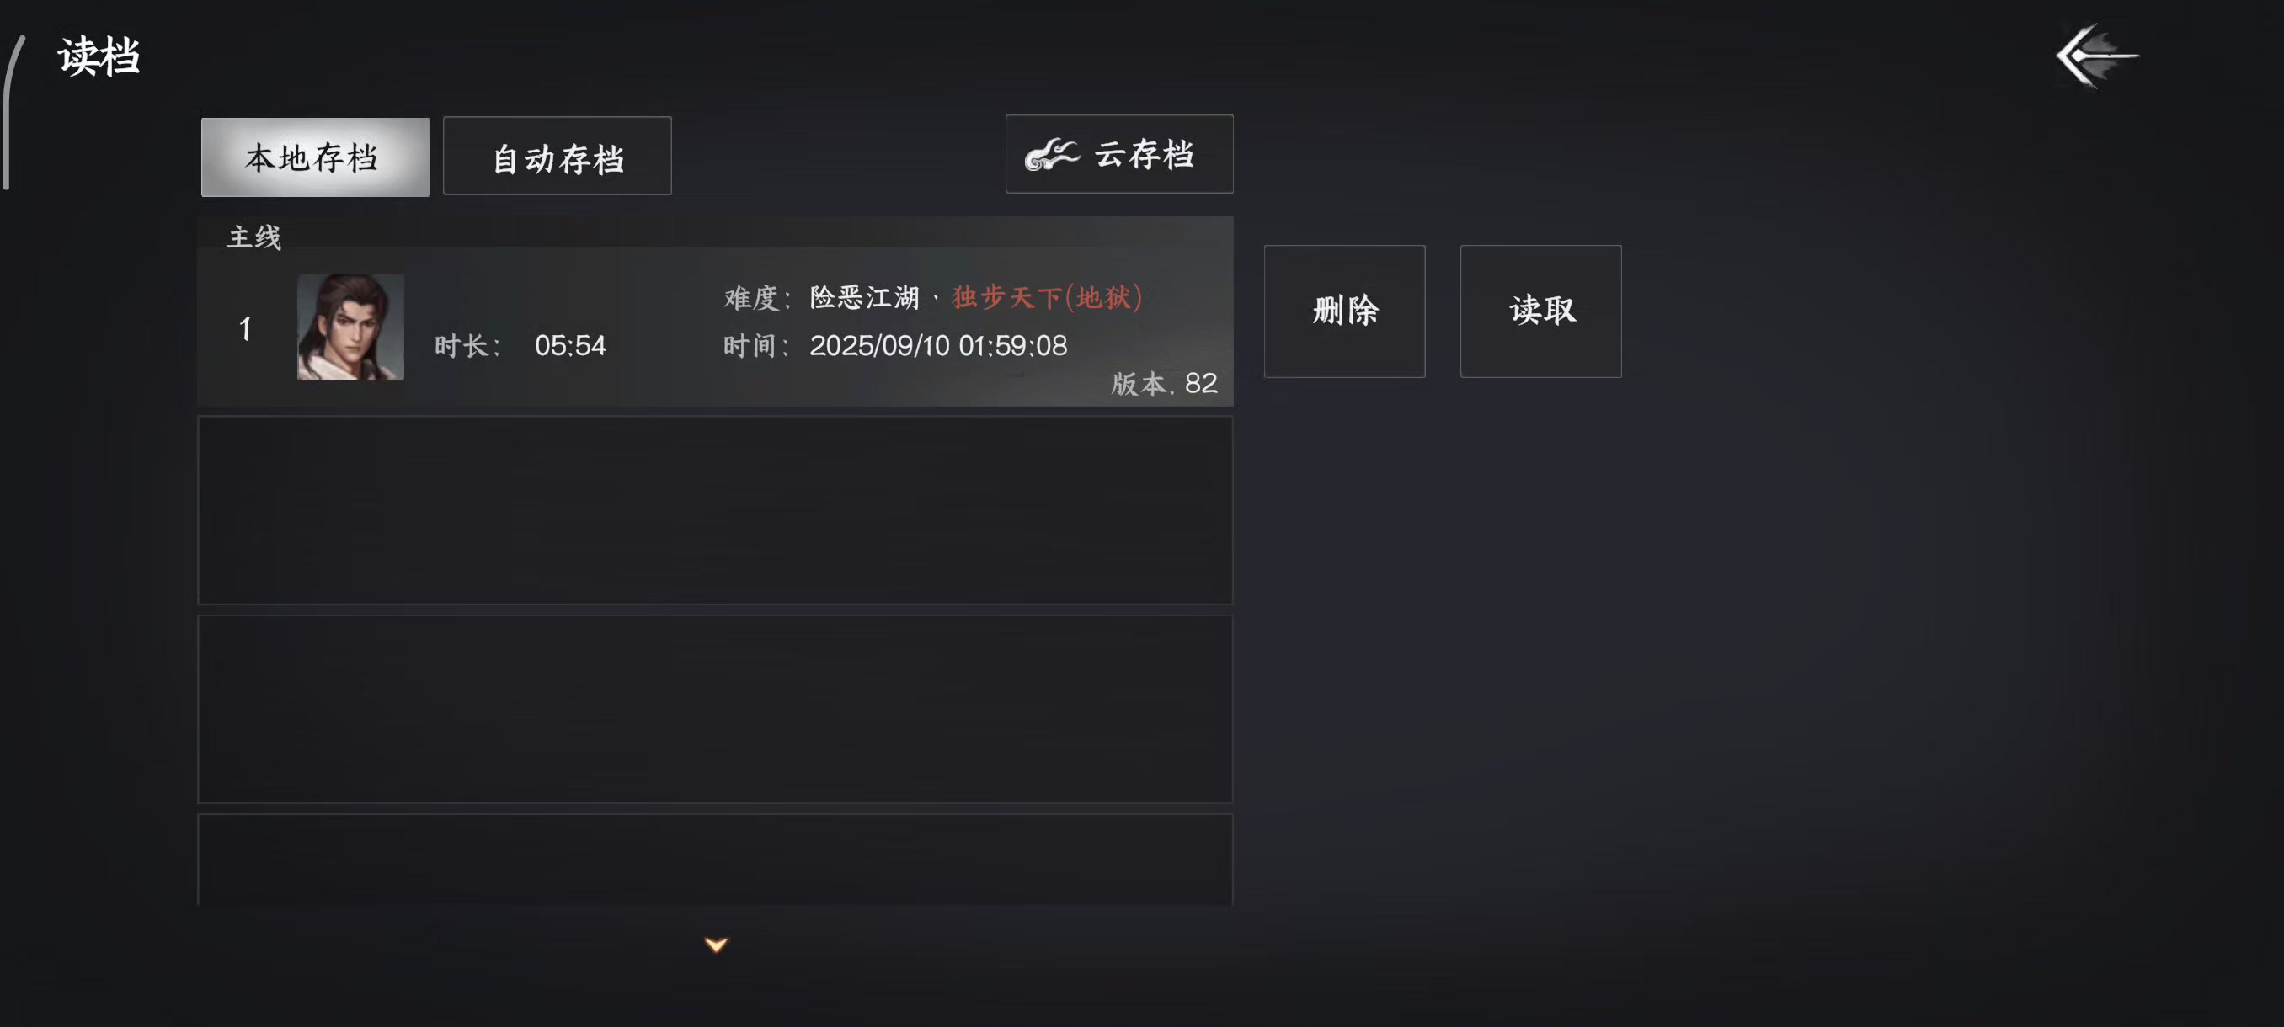2284x1027 pixels.
Task: Click the cloud swirl icon
Action: [1052, 155]
